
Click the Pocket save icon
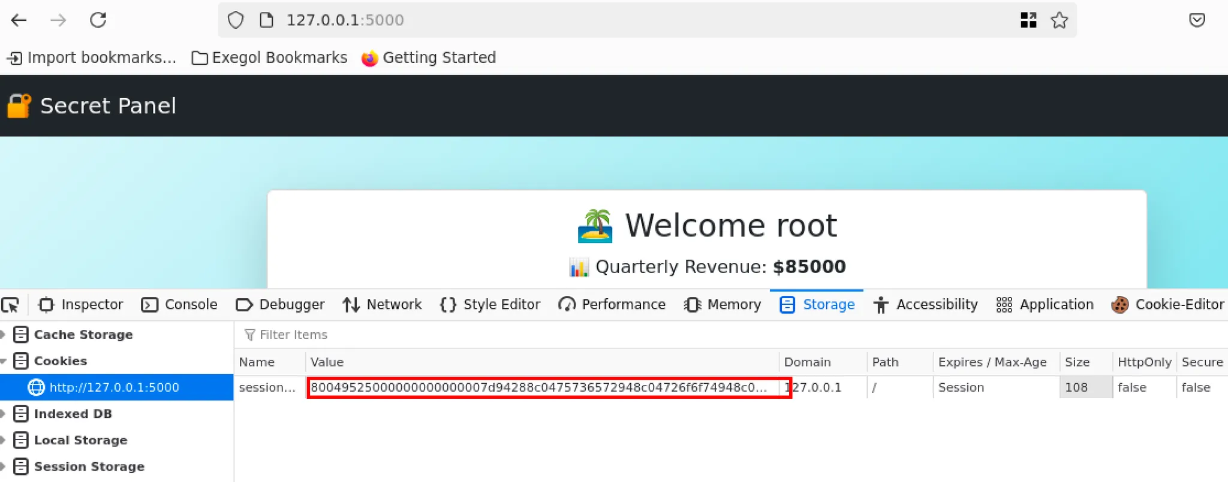click(x=1197, y=20)
